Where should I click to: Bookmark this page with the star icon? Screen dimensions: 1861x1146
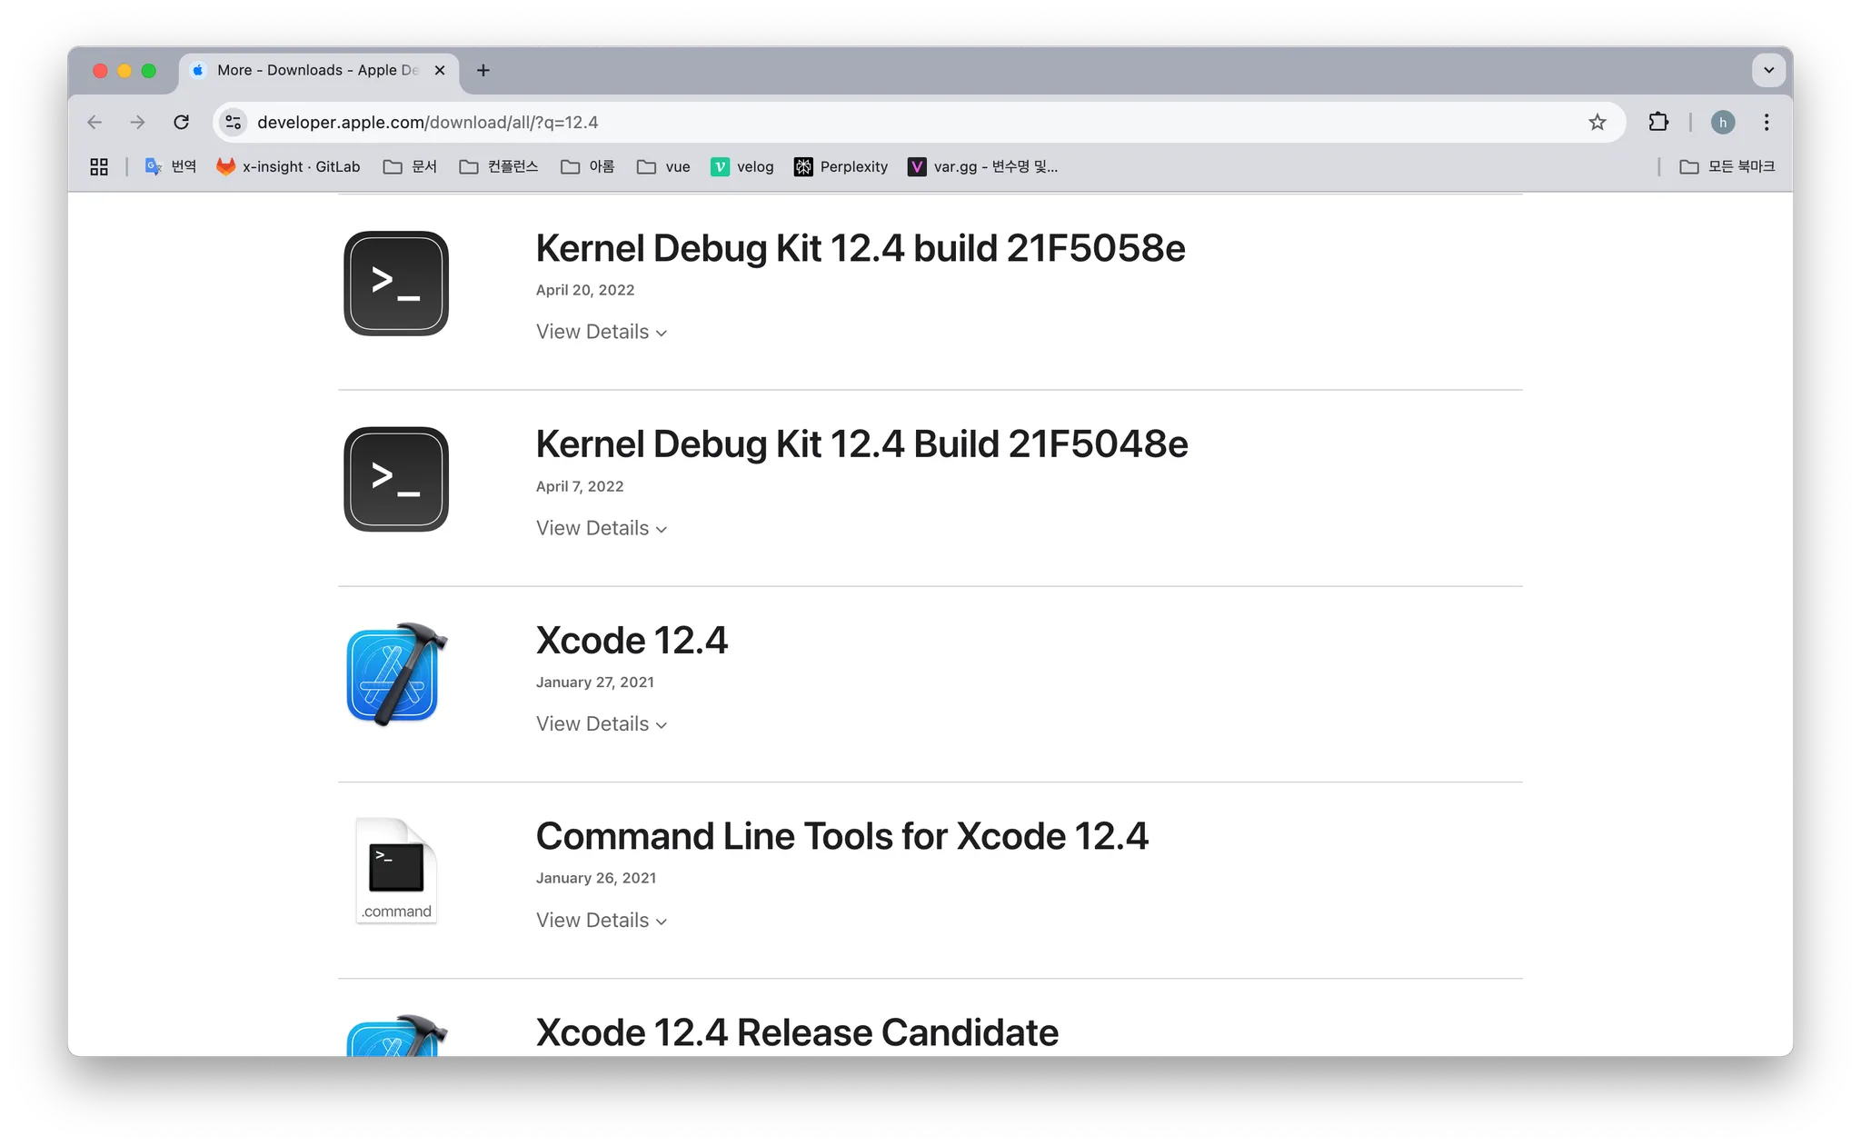[x=1597, y=122]
